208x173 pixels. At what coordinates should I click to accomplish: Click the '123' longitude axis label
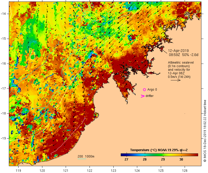tap(113, 170)
